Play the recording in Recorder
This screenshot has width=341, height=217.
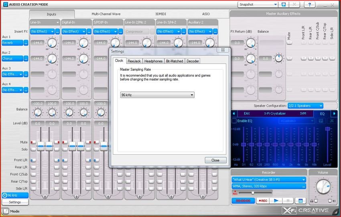click(276, 201)
